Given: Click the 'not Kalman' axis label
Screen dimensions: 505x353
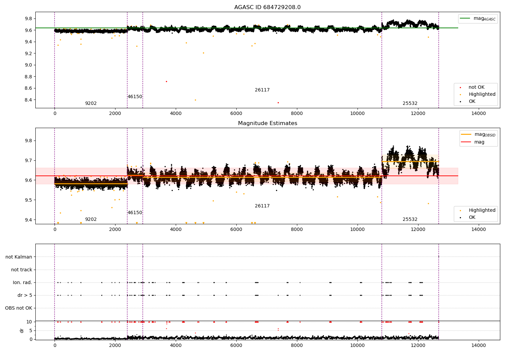Looking at the screenshot, I should click(x=19, y=257).
